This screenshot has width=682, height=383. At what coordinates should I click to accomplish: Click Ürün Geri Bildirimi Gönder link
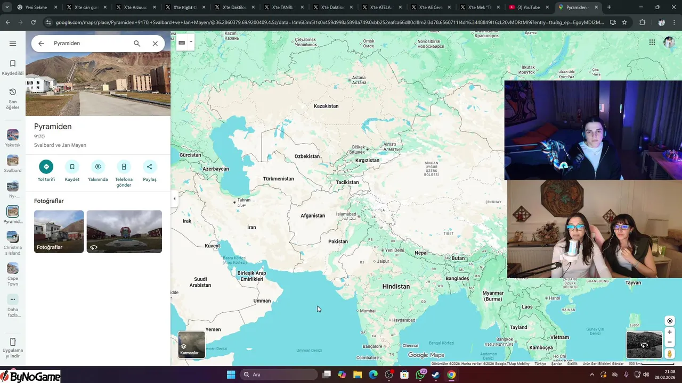603,364
